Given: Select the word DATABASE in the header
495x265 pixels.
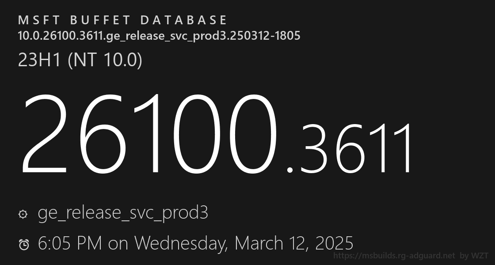Looking at the screenshot, I should tap(183, 20).
